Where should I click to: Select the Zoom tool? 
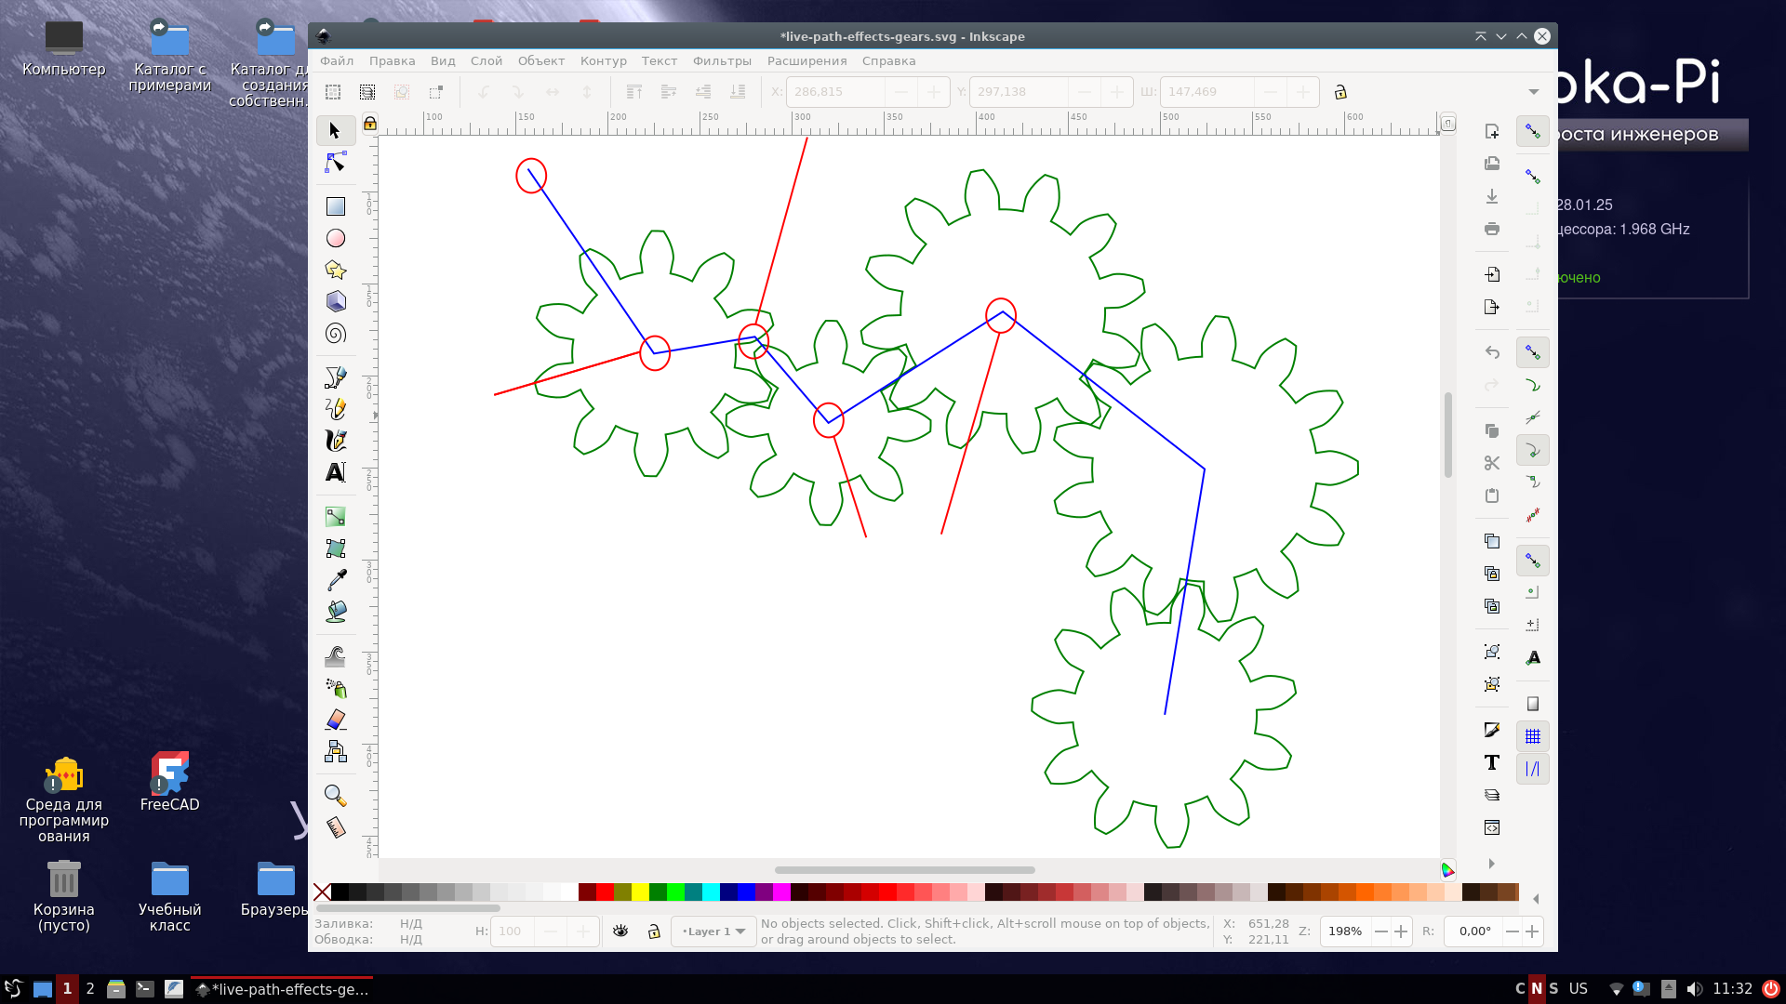coord(335,795)
